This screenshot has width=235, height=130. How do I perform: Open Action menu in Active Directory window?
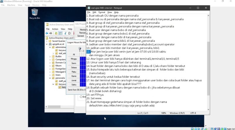tap(55, 29)
